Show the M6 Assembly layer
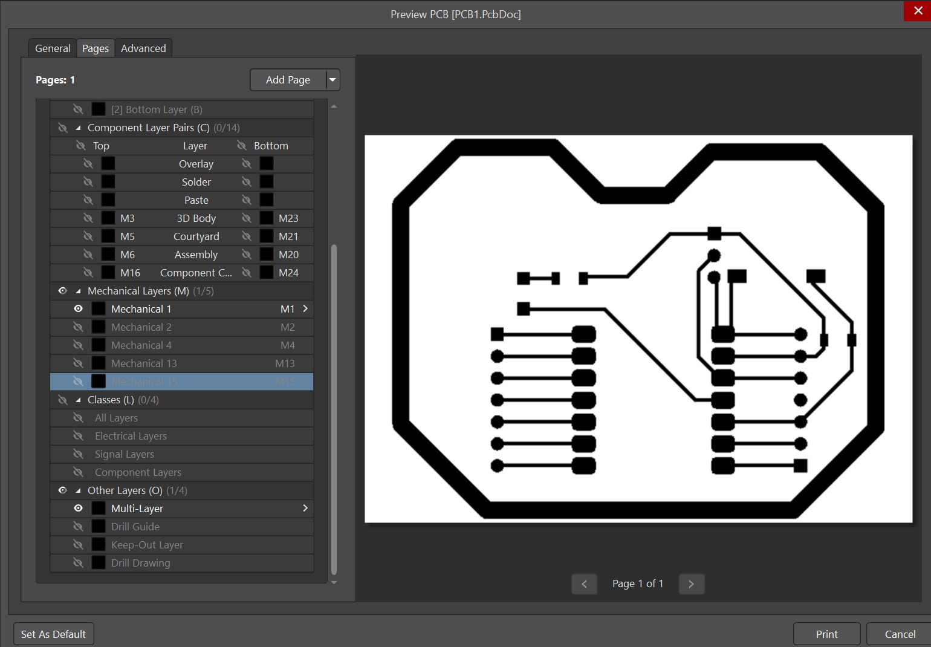 (x=88, y=255)
